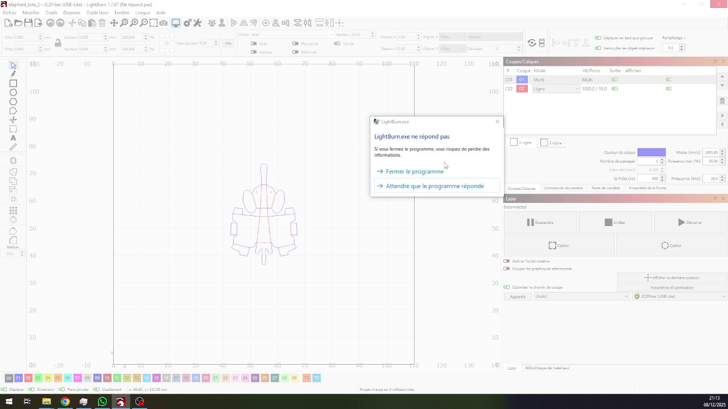Open the Outils laser menu

97,12
